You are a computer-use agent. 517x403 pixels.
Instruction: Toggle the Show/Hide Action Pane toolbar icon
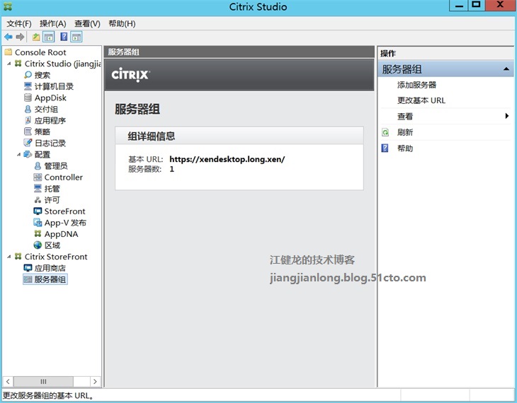[x=76, y=37]
